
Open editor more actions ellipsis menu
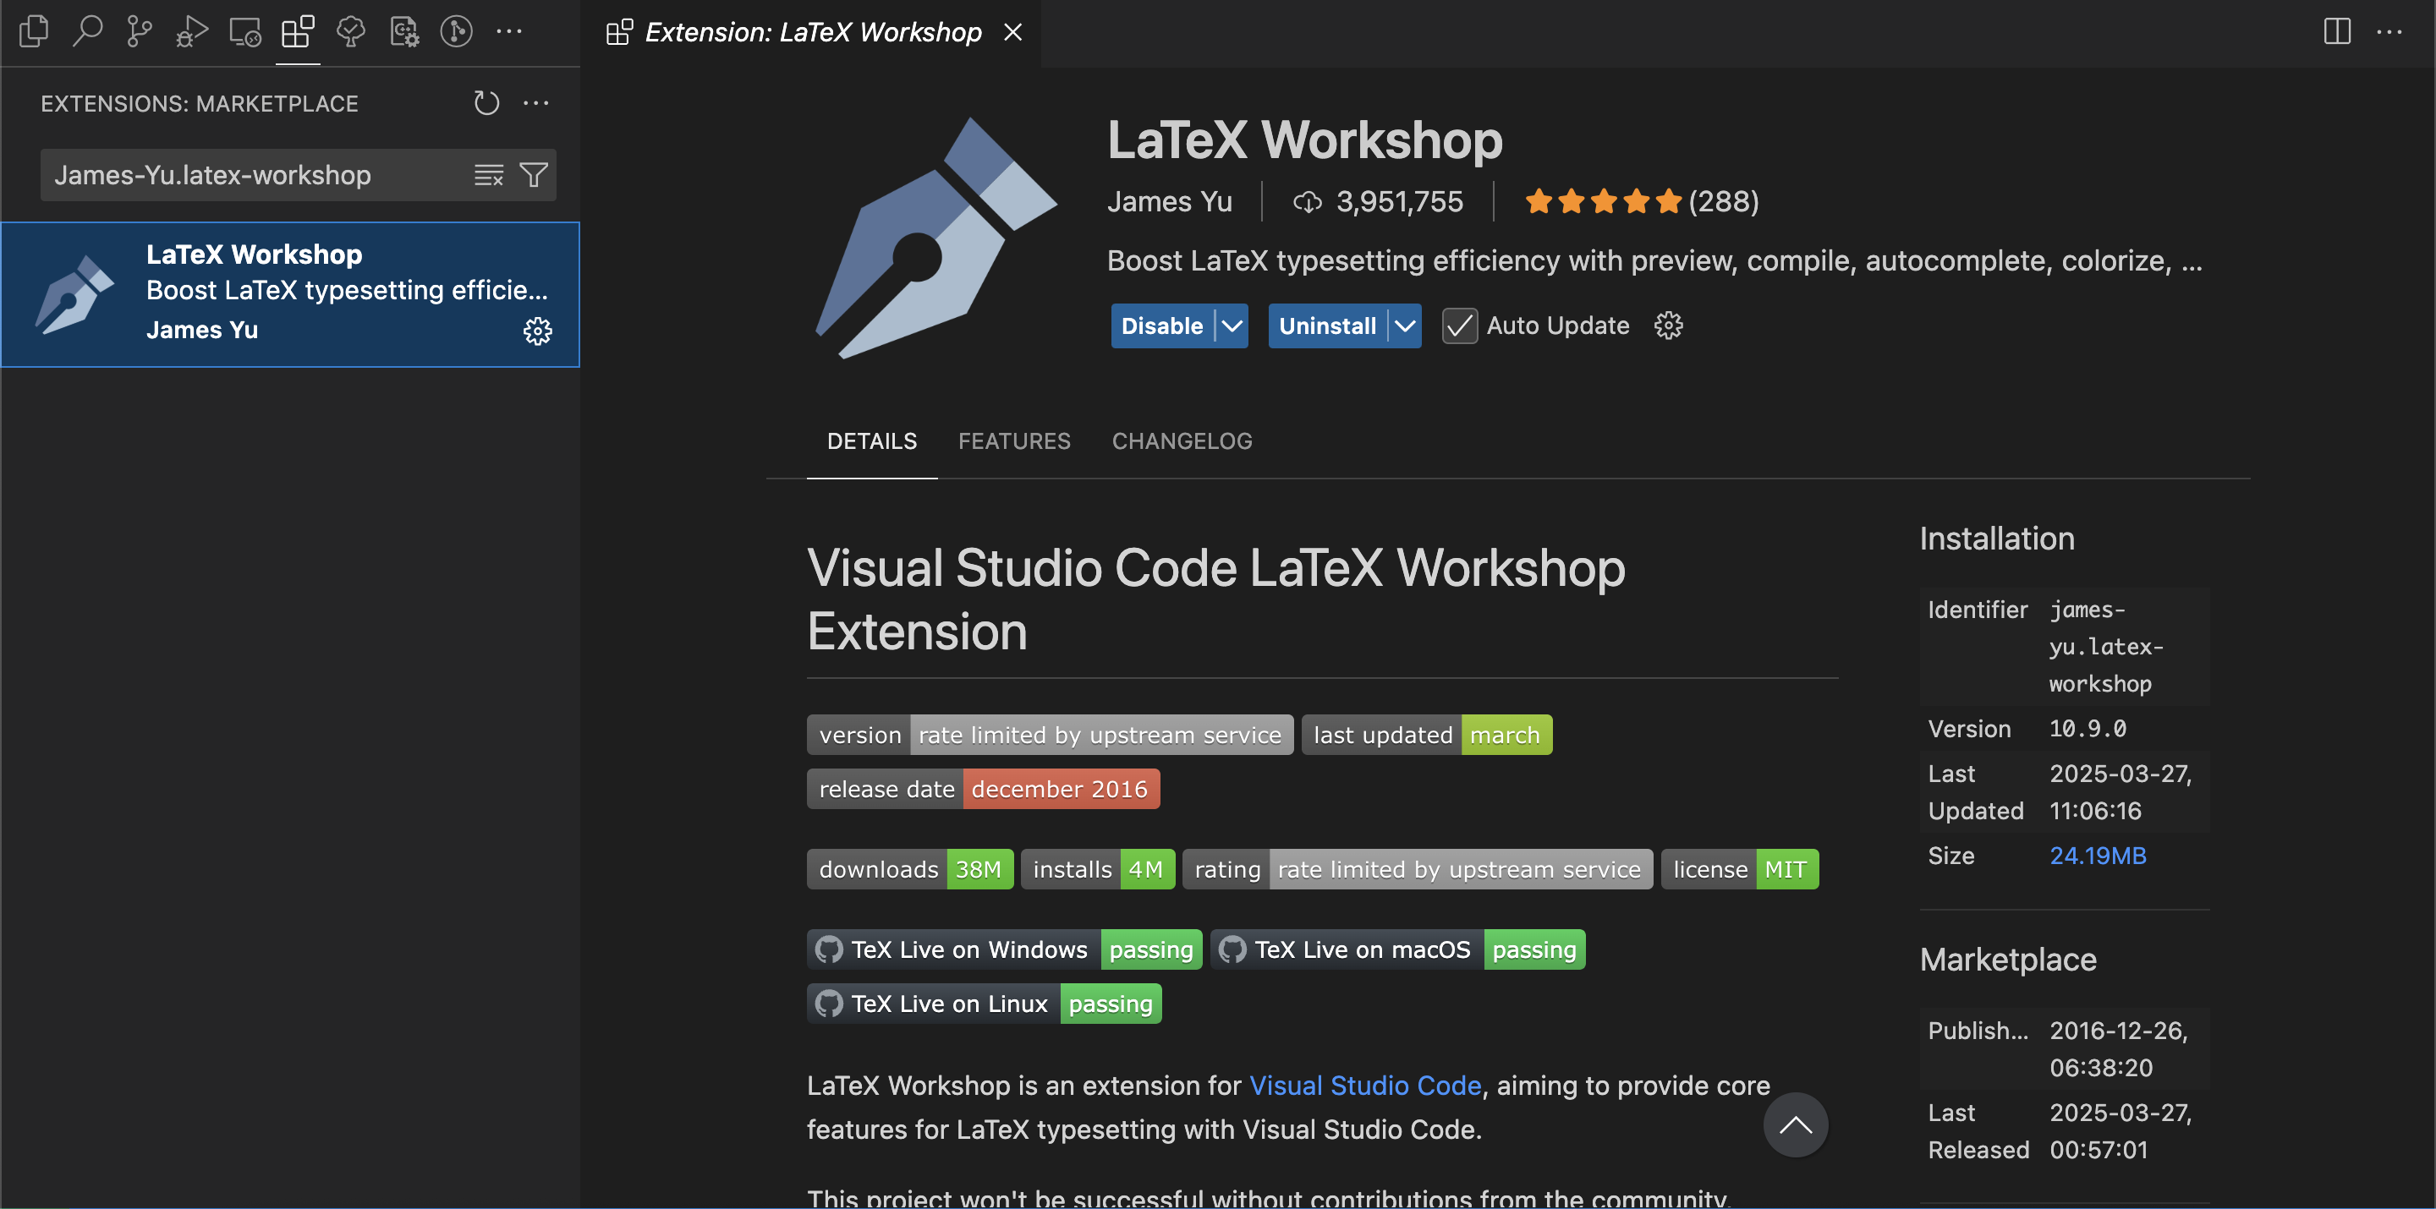point(2389,31)
